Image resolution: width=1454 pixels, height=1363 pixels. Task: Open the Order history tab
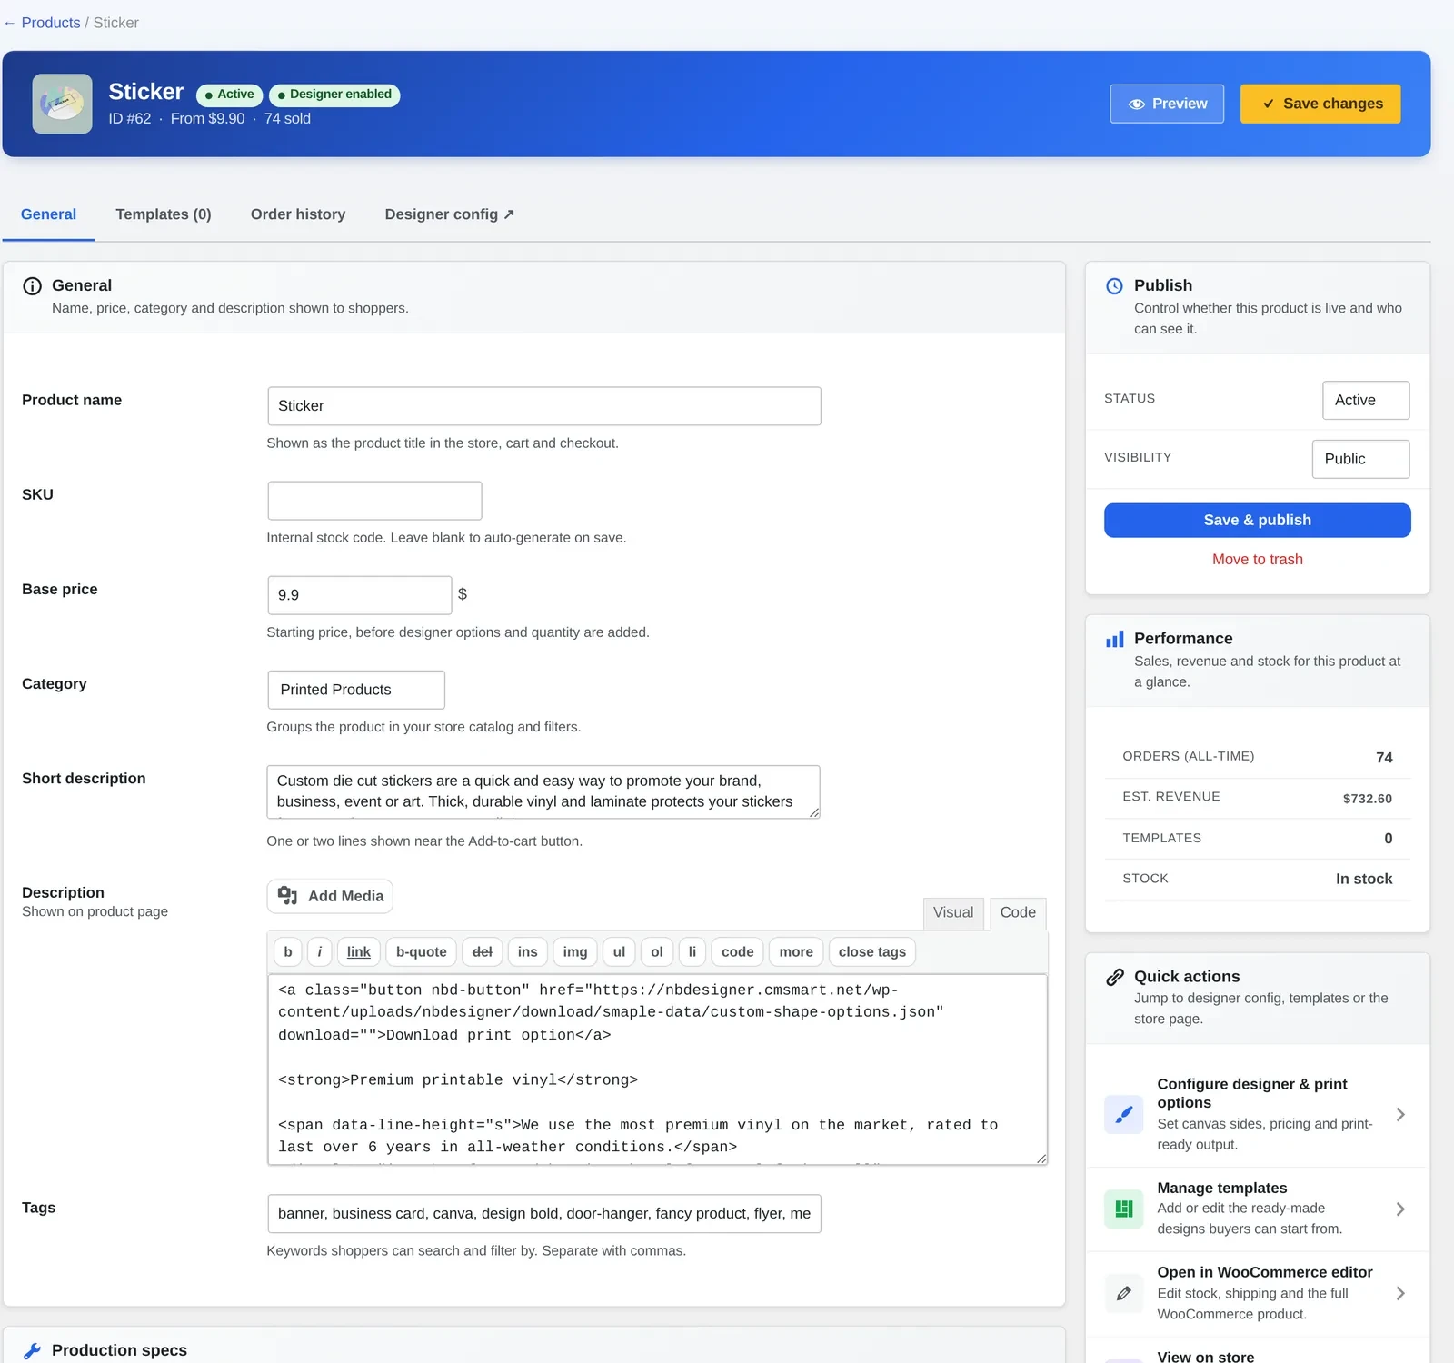point(298,215)
